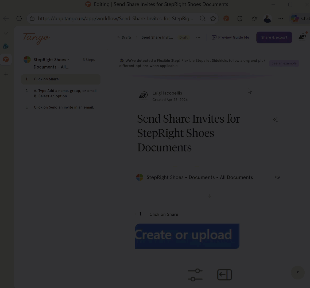Add a new tab with plus icon
310x288 pixels.
6,74
